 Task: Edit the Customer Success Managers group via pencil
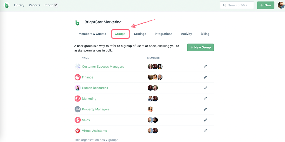coord(205,67)
